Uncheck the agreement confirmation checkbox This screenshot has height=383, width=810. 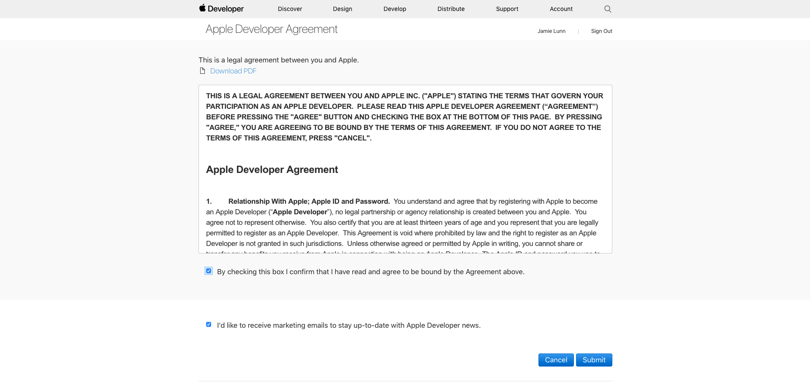click(209, 271)
